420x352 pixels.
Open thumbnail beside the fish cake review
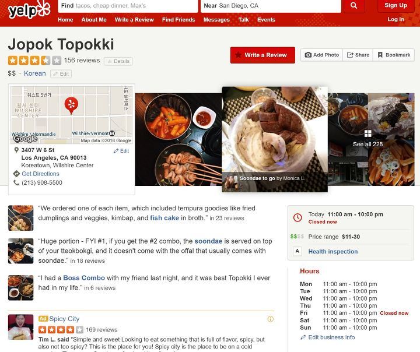pyautogui.click(x=21, y=218)
